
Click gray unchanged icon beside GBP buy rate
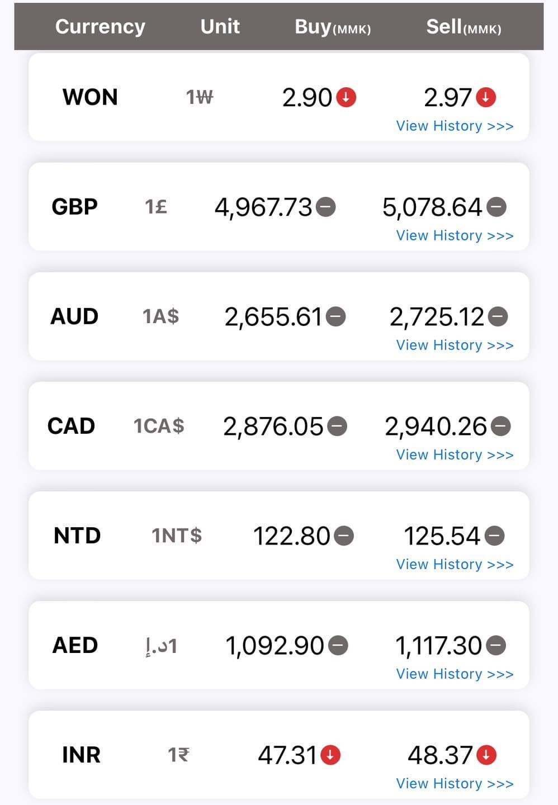tap(326, 207)
